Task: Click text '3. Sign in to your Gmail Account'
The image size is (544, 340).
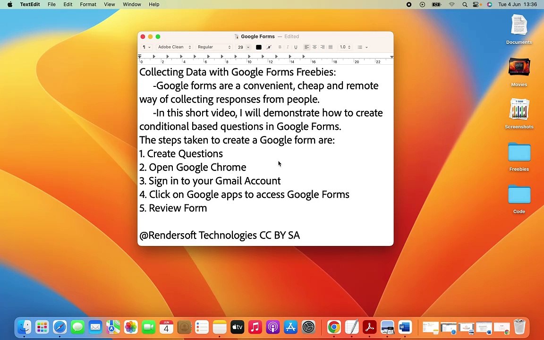Action: (210, 181)
